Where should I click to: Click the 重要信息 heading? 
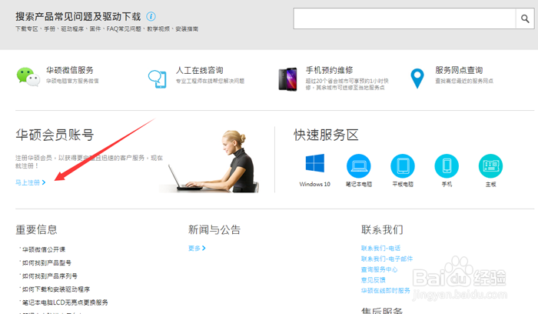36,229
